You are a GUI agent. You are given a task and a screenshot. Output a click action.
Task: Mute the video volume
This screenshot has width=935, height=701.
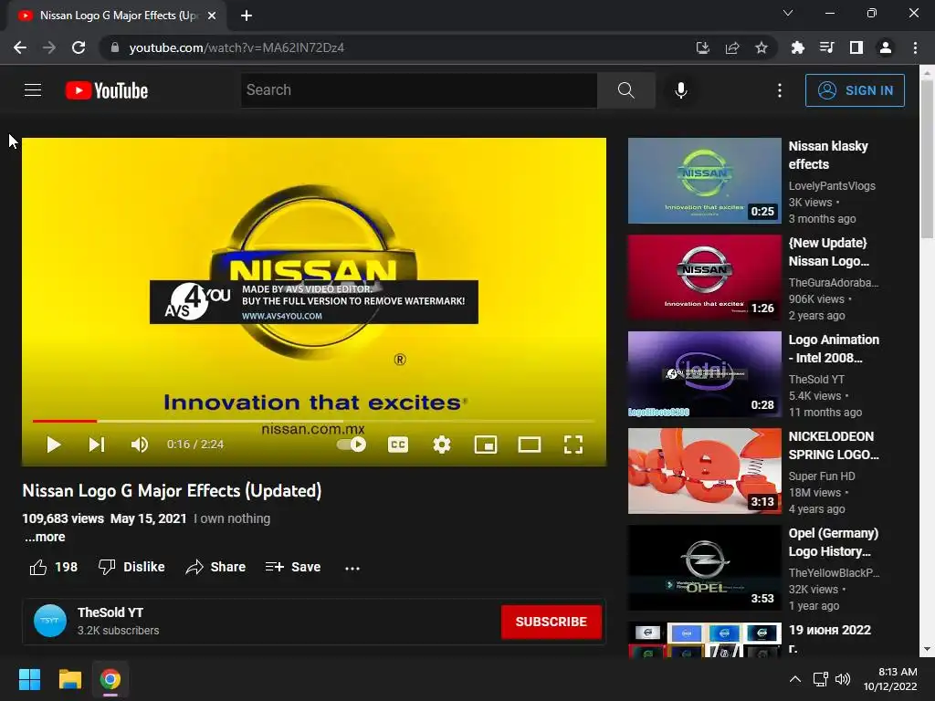pyautogui.click(x=140, y=445)
